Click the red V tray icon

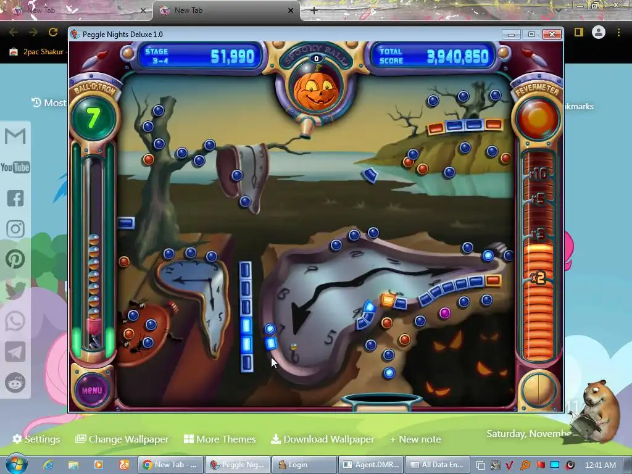pyautogui.click(x=509, y=465)
